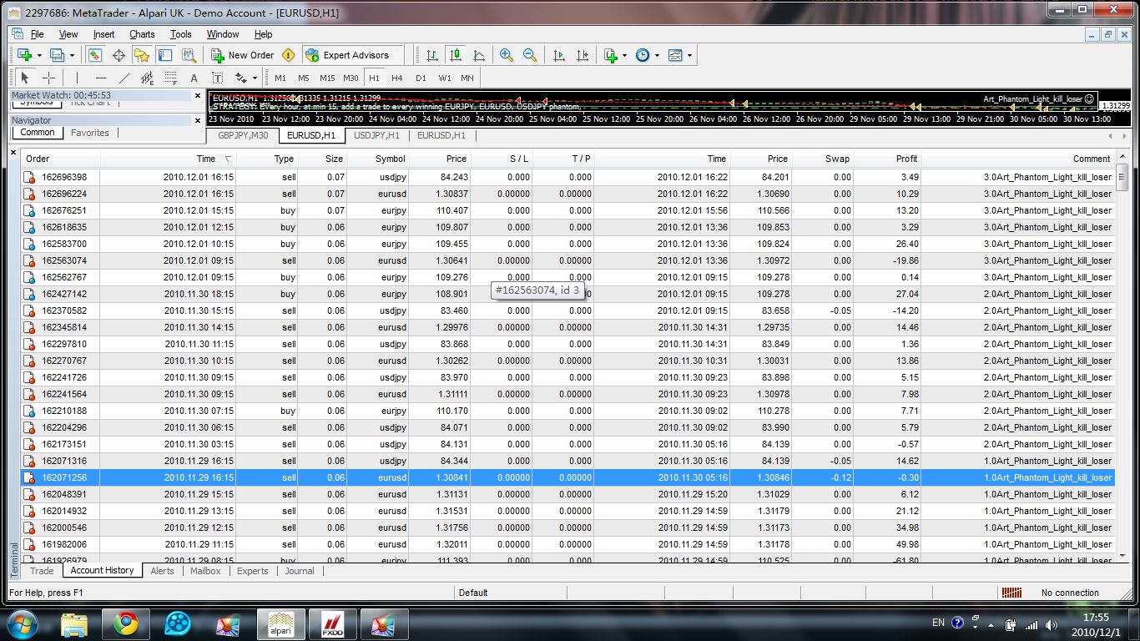Click the New Chart toolbar icon
The width and height of the screenshot is (1140, 641).
click(24, 55)
